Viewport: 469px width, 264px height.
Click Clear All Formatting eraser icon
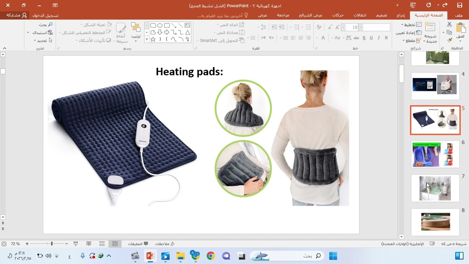coord(319,27)
